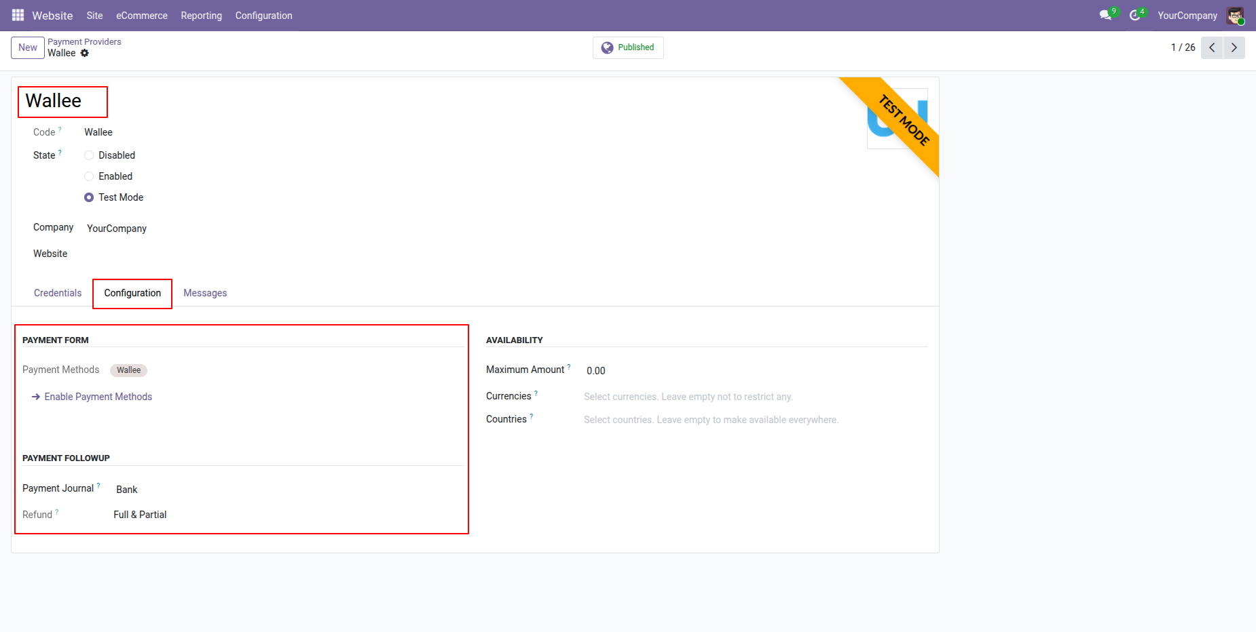Show the Payment Journal help icon

click(x=98, y=485)
